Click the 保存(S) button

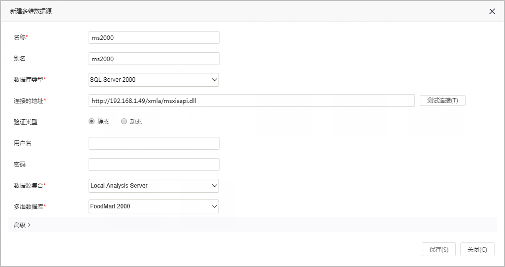click(439, 249)
